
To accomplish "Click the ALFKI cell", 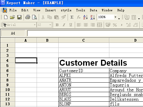I will pyautogui.click(x=84, y=75).
